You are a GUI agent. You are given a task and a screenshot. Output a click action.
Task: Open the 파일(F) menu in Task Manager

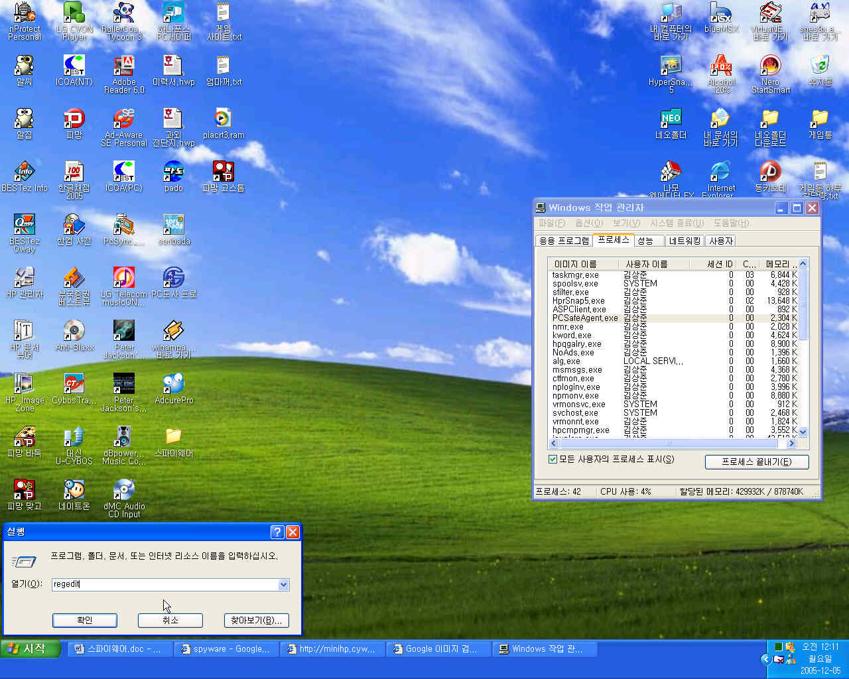[x=551, y=223]
